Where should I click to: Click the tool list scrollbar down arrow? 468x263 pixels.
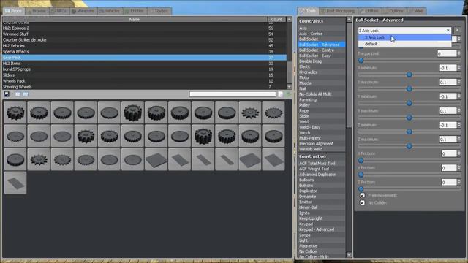(x=349, y=255)
